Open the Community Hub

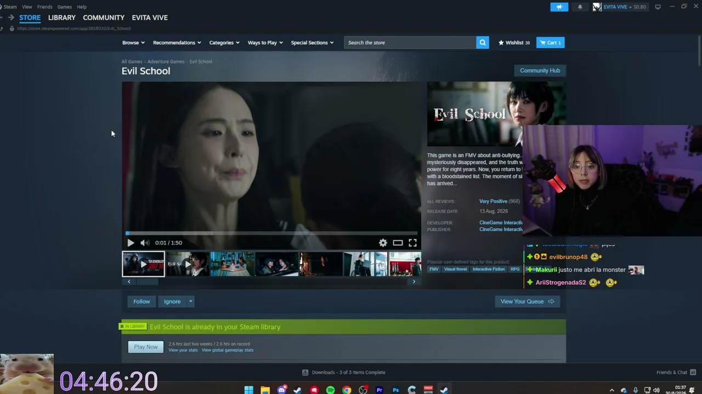(540, 71)
